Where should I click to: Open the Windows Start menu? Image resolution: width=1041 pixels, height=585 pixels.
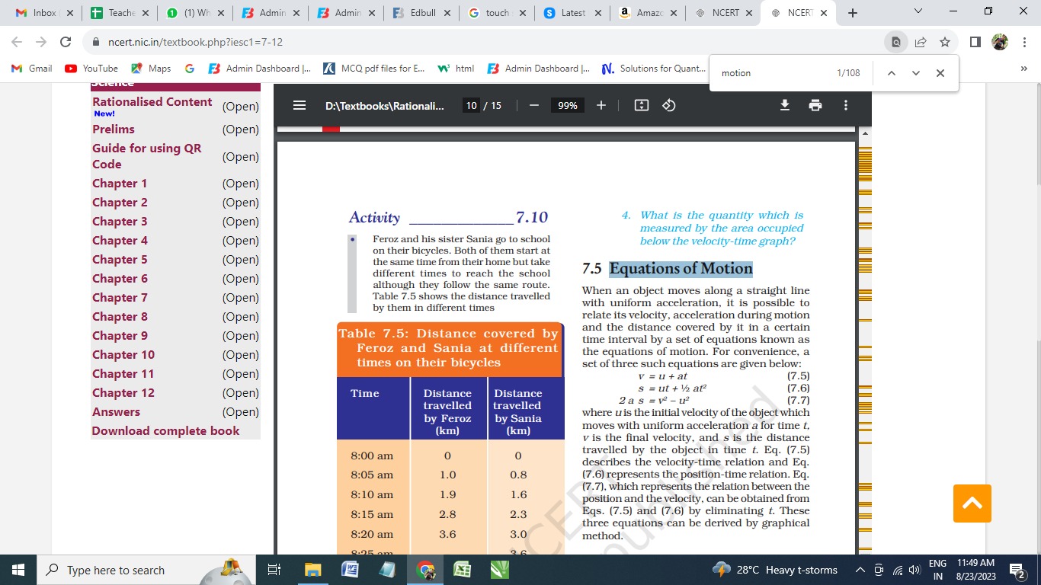click(18, 570)
